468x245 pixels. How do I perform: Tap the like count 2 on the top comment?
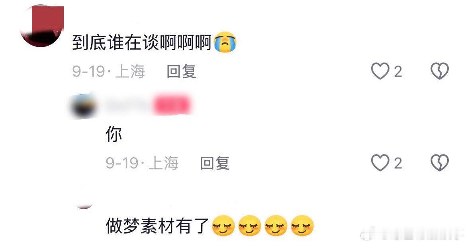click(x=398, y=72)
